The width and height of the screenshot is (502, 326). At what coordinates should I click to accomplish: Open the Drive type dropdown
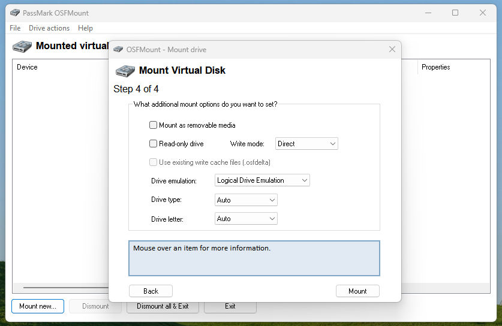pyautogui.click(x=246, y=200)
